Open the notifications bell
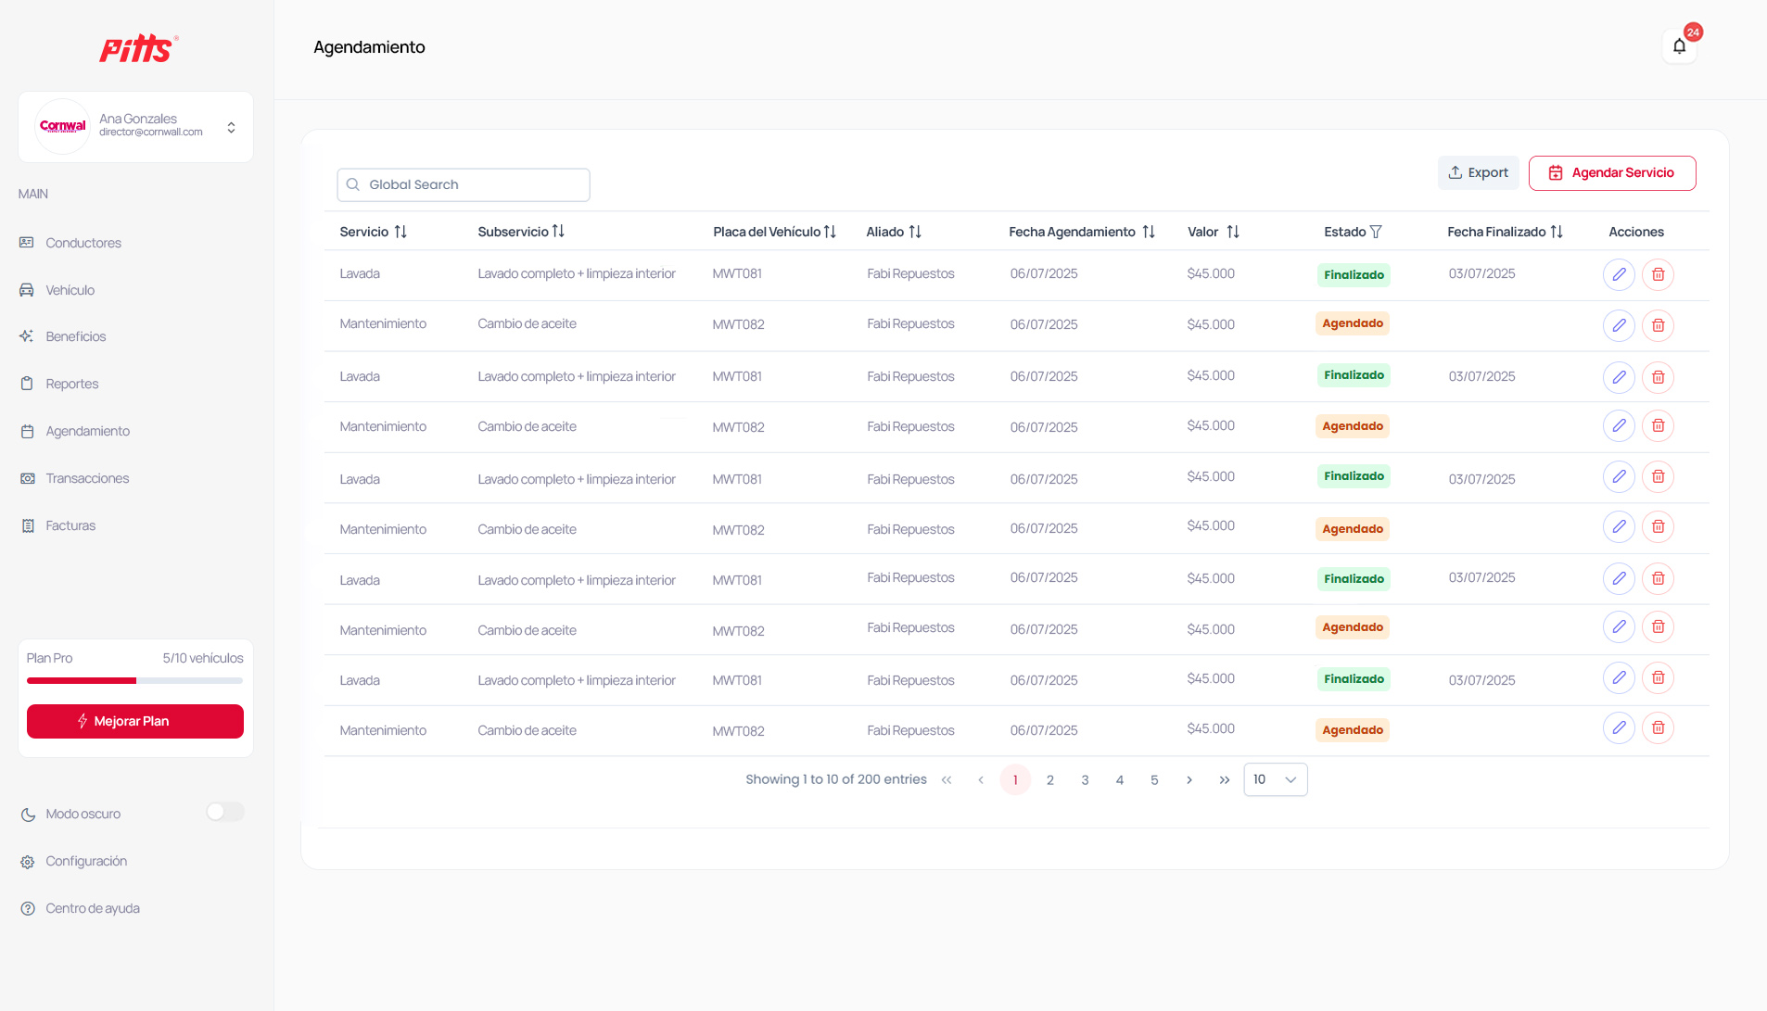Viewport: 1767px width, 1011px height. click(x=1679, y=46)
